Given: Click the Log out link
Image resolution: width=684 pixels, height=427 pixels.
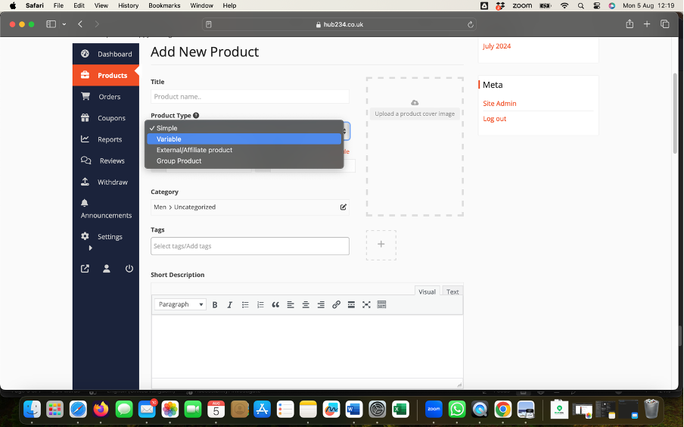Looking at the screenshot, I should click(495, 119).
